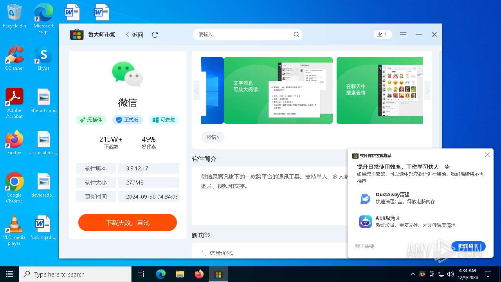Click the 270MB size value

click(135, 183)
